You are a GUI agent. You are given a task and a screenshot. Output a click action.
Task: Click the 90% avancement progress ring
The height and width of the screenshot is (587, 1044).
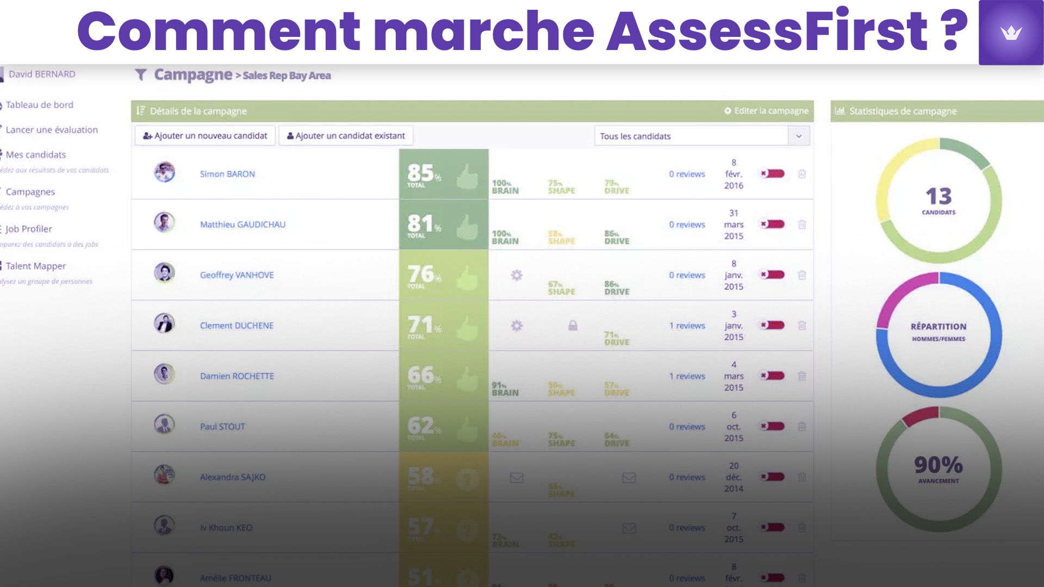pyautogui.click(x=939, y=469)
